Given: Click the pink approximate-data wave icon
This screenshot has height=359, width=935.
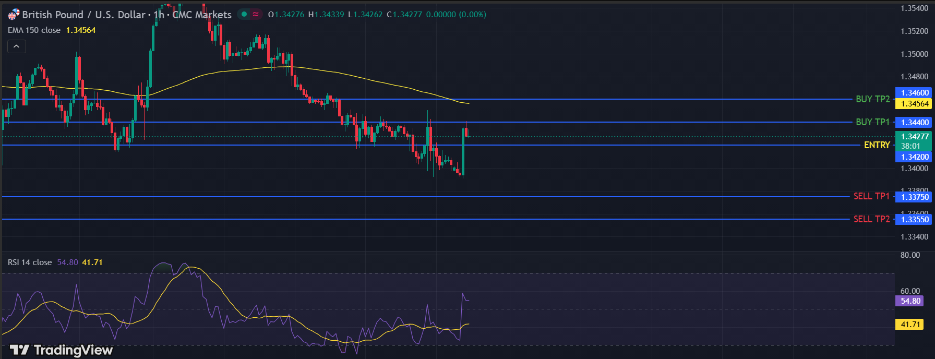Looking at the screenshot, I should 256,15.
